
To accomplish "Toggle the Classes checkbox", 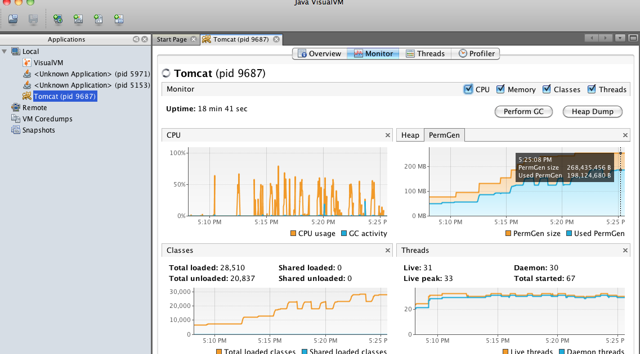I will (547, 89).
